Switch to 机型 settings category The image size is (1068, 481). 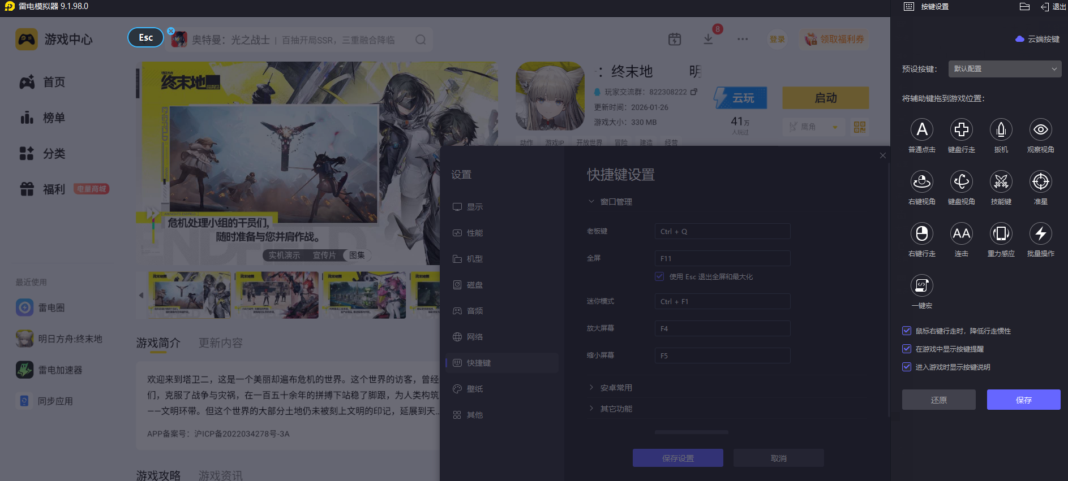502,259
